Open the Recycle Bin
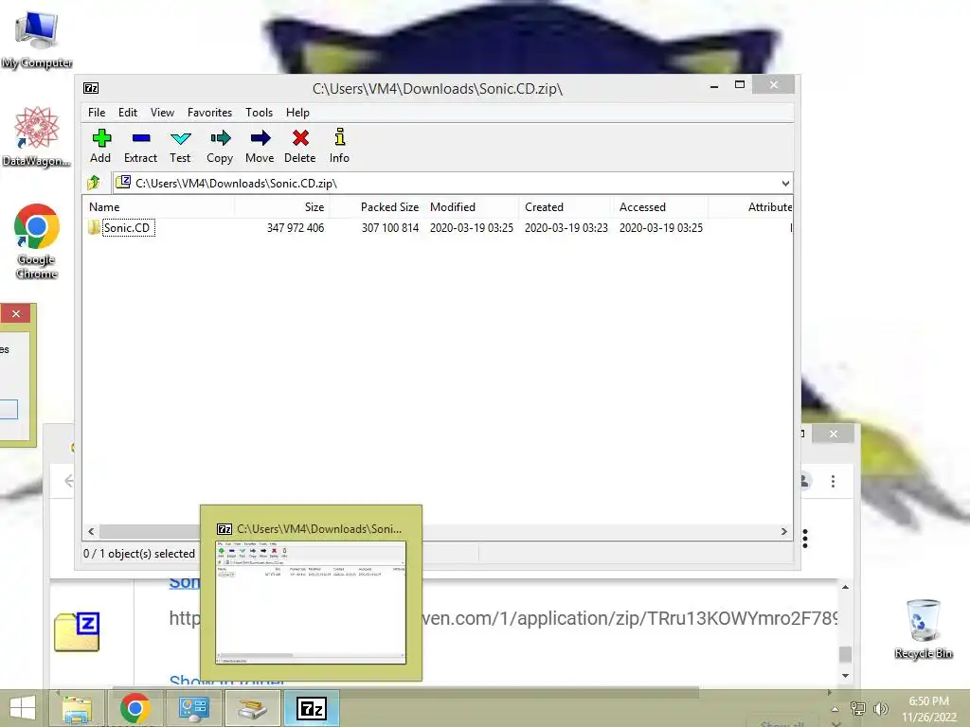This screenshot has width=970, height=727. pyautogui.click(x=924, y=629)
